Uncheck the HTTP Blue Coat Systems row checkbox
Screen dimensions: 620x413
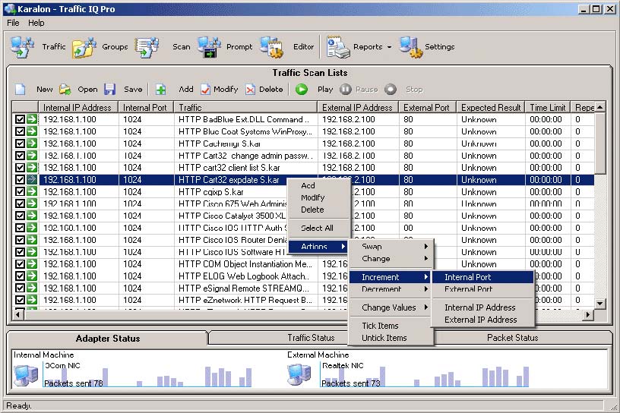point(20,131)
